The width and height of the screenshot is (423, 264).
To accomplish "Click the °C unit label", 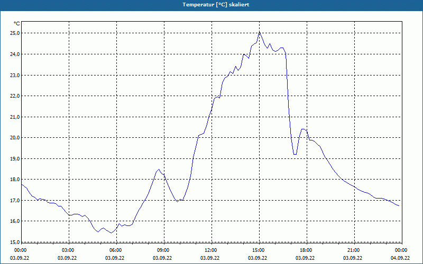I will [x=16, y=24].
